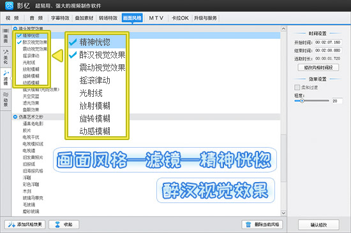Image resolution: width=351 pixels, height=233 pixels.
Task: Click the 影忆 app logo icon
Action: (x=9, y=5)
